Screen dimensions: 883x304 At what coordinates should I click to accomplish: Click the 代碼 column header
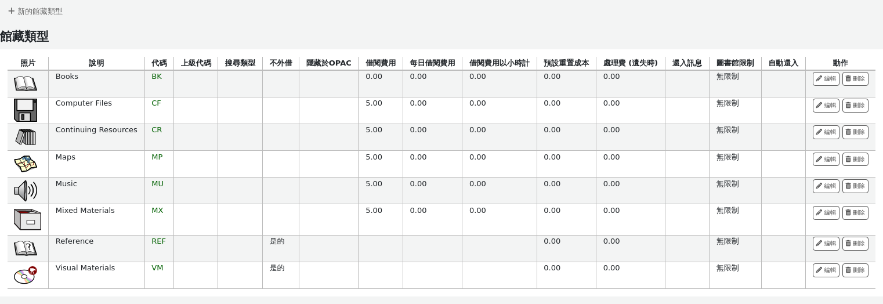(159, 63)
